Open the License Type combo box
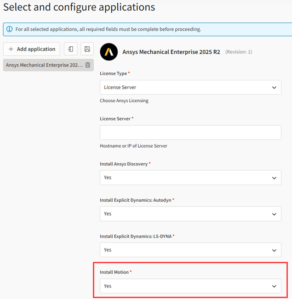This screenshot has height=299, width=292. point(190,87)
